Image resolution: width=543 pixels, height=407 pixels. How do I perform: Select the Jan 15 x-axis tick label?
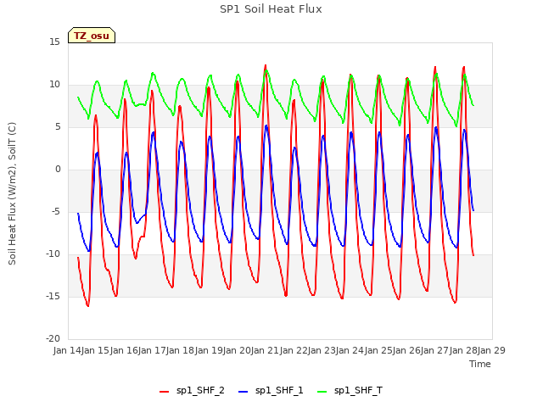(95, 350)
